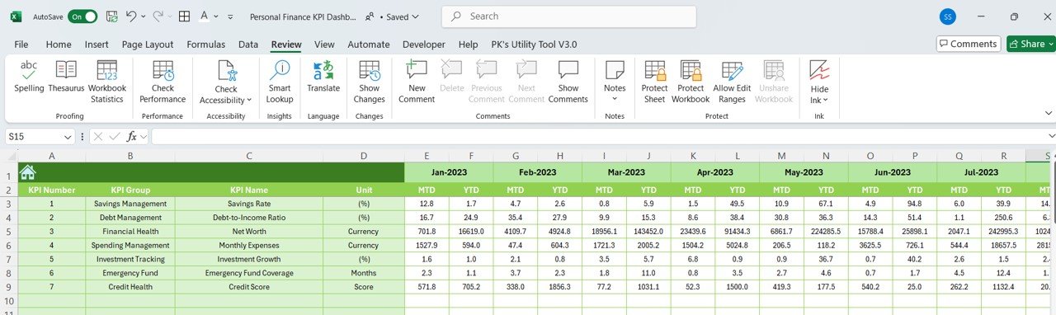Insert a New Comment
Image resolution: width=1056 pixels, height=315 pixels.
point(417,82)
